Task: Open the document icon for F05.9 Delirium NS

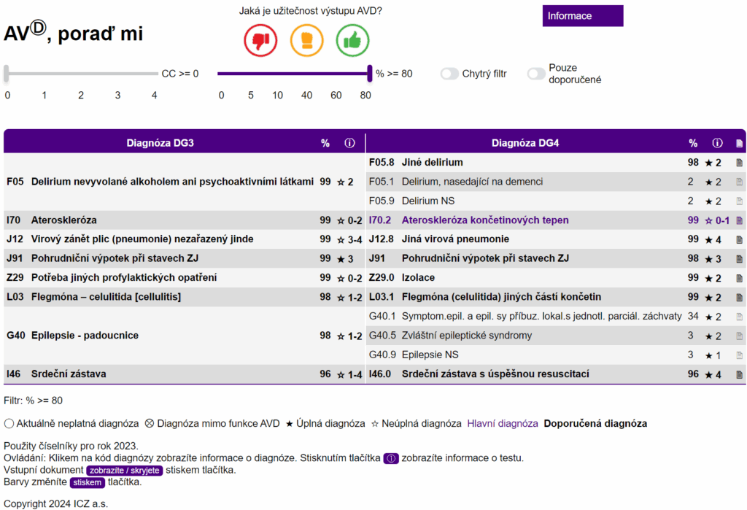Action: click(x=740, y=201)
